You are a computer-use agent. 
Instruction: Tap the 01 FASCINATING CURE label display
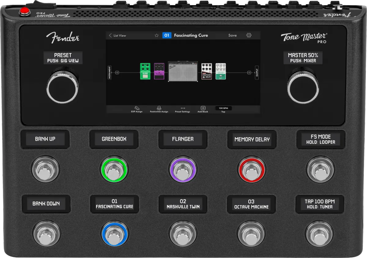tap(114, 204)
